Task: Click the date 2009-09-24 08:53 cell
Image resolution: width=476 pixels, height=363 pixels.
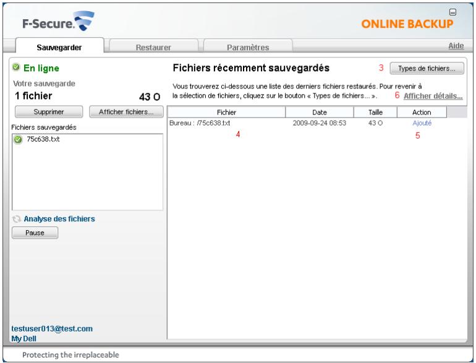Action: pyautogui.click(x=320, y=123)
